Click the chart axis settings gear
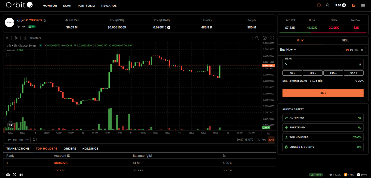 point(269,133)
